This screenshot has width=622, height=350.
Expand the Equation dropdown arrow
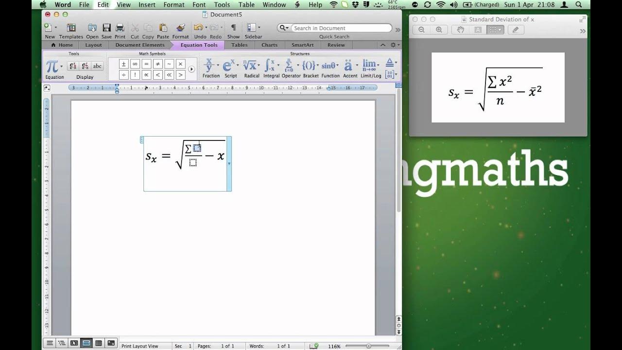tap(62, 66)
